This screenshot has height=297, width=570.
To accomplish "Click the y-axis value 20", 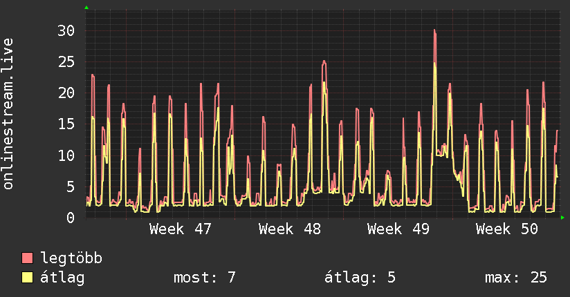I will [66, 93].
